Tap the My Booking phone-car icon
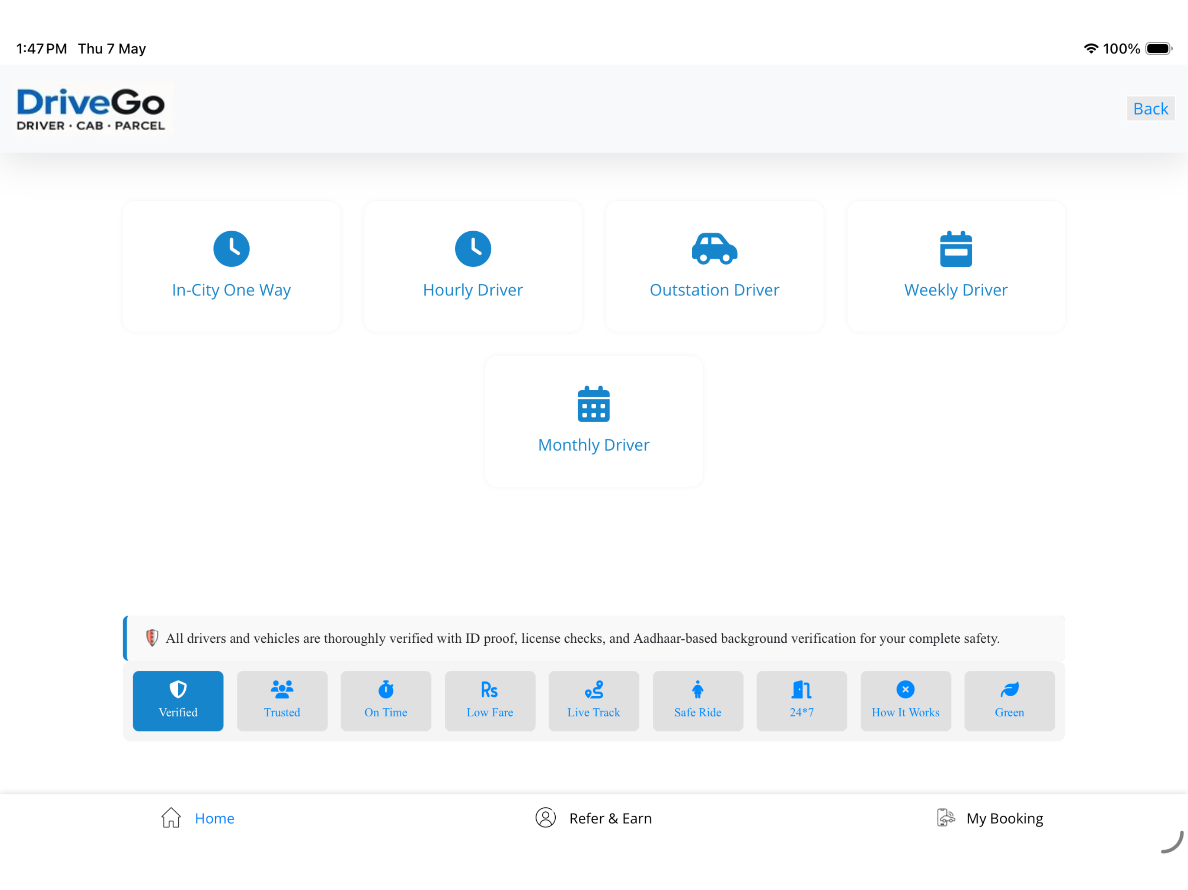 (x=946, y=817)
